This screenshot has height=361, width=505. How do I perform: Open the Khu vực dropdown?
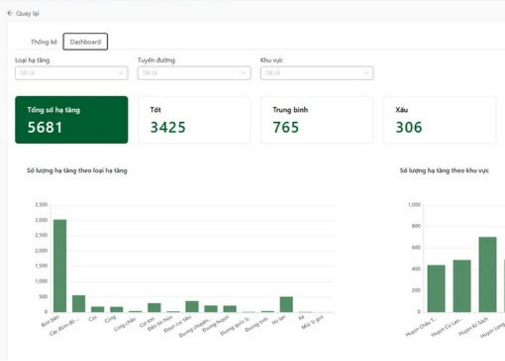(x=316, y=73)
